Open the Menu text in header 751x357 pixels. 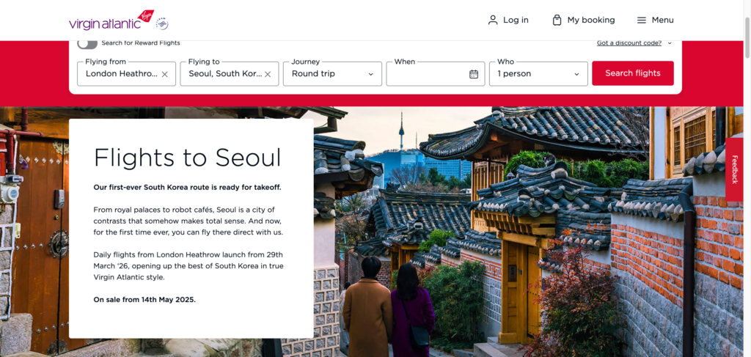(662, 20)
